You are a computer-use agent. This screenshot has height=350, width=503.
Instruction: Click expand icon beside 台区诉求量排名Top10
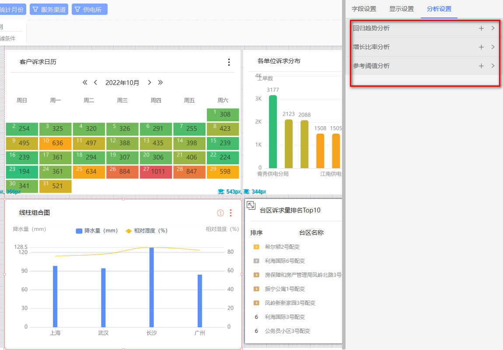[251, 205]
